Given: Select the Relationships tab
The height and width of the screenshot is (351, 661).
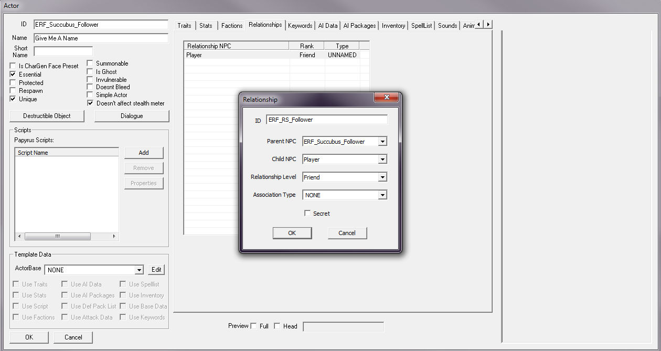Looking at the screenshot, I should [265, 25].
